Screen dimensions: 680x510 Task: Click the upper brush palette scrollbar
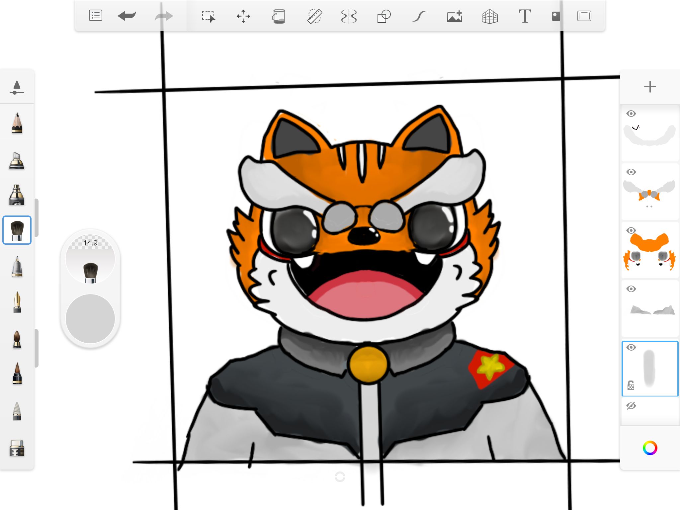point(37,218)
